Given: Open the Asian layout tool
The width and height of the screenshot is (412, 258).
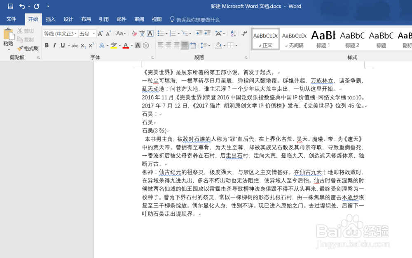Looking at the screenshot, I should pyautogui.click(x=218, y=34).
